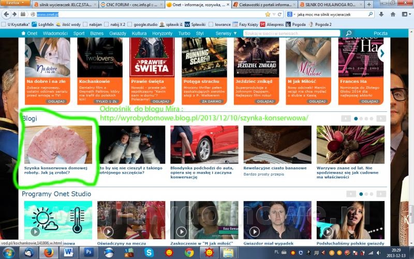Switch to the Ciekawostki z portali tab
The image size is (414, 259).
coord(264,5)
